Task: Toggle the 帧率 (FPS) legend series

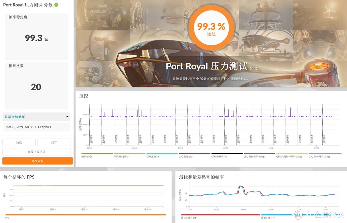Action: 97,155
